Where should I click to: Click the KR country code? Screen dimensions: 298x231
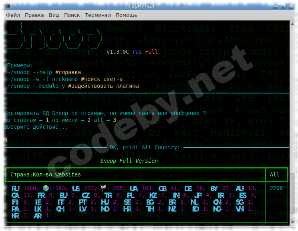[15, 216]
